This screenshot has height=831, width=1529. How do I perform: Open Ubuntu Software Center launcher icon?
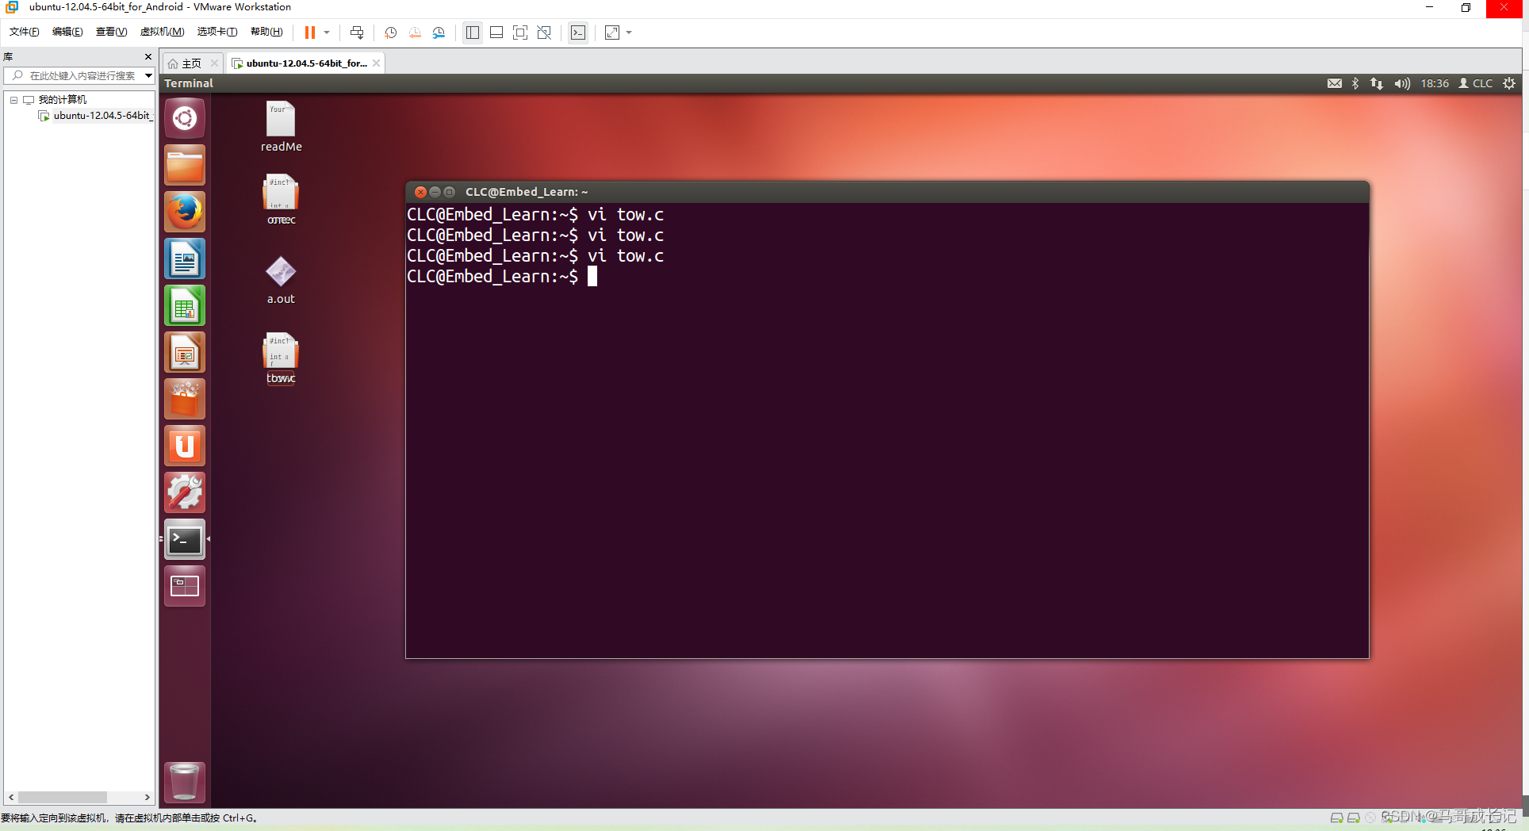click(x=185, y=400)
